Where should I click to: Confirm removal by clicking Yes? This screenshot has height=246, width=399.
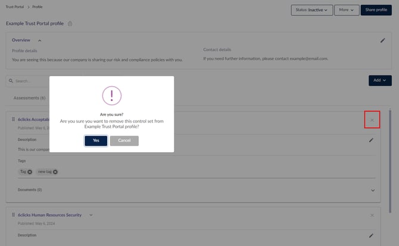pyautogui.click(x=96, y=140)
